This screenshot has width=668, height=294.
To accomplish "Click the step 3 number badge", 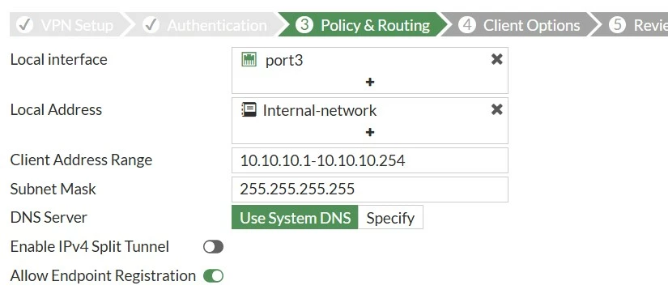I will [x=304, y=25].
